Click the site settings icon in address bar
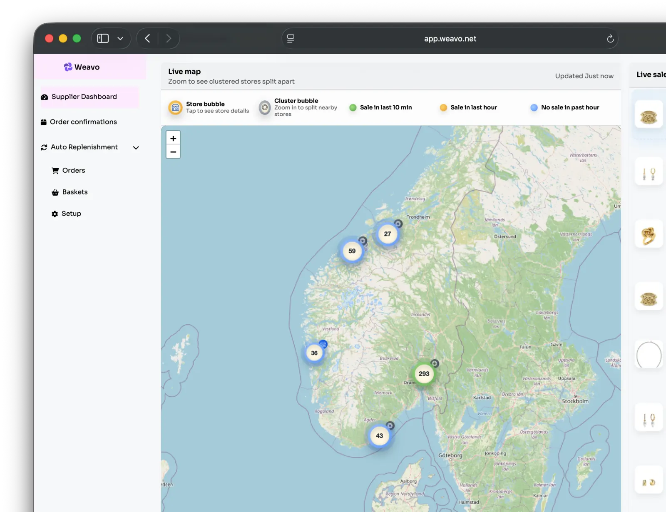This screenshot has height=512, width=666. pyautogui.click(x=291, y=38)
